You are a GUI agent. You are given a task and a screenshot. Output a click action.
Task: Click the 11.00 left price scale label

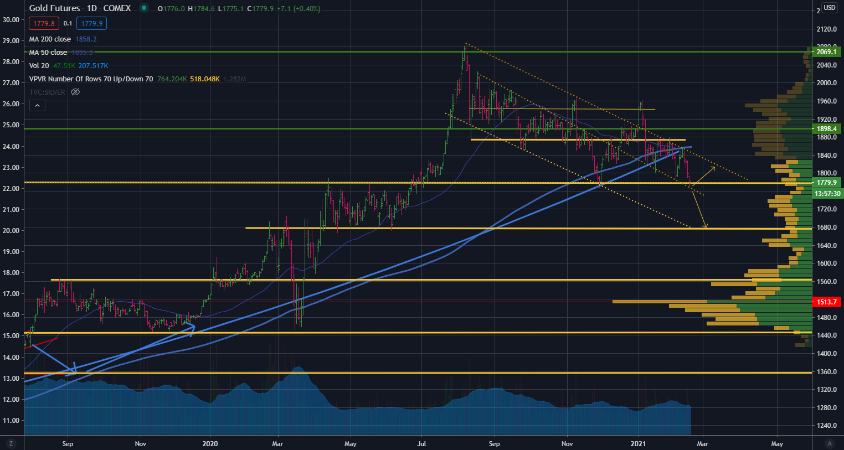coord(11,420)
